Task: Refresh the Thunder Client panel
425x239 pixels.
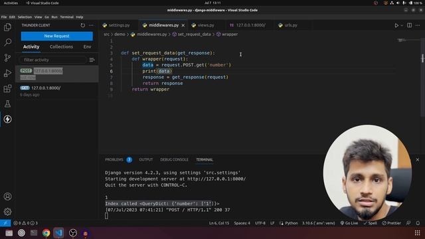Action: click(x=82, y=25)
